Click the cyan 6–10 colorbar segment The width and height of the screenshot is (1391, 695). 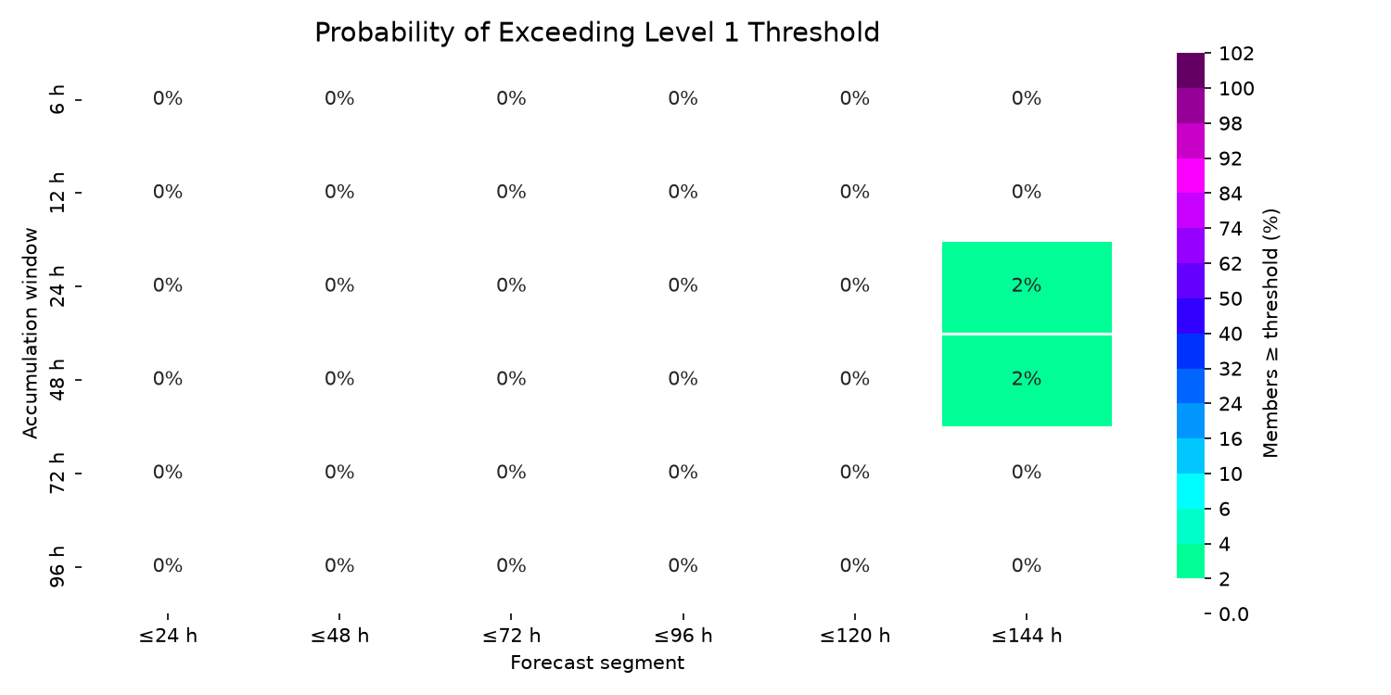[x=1191, y=490]
